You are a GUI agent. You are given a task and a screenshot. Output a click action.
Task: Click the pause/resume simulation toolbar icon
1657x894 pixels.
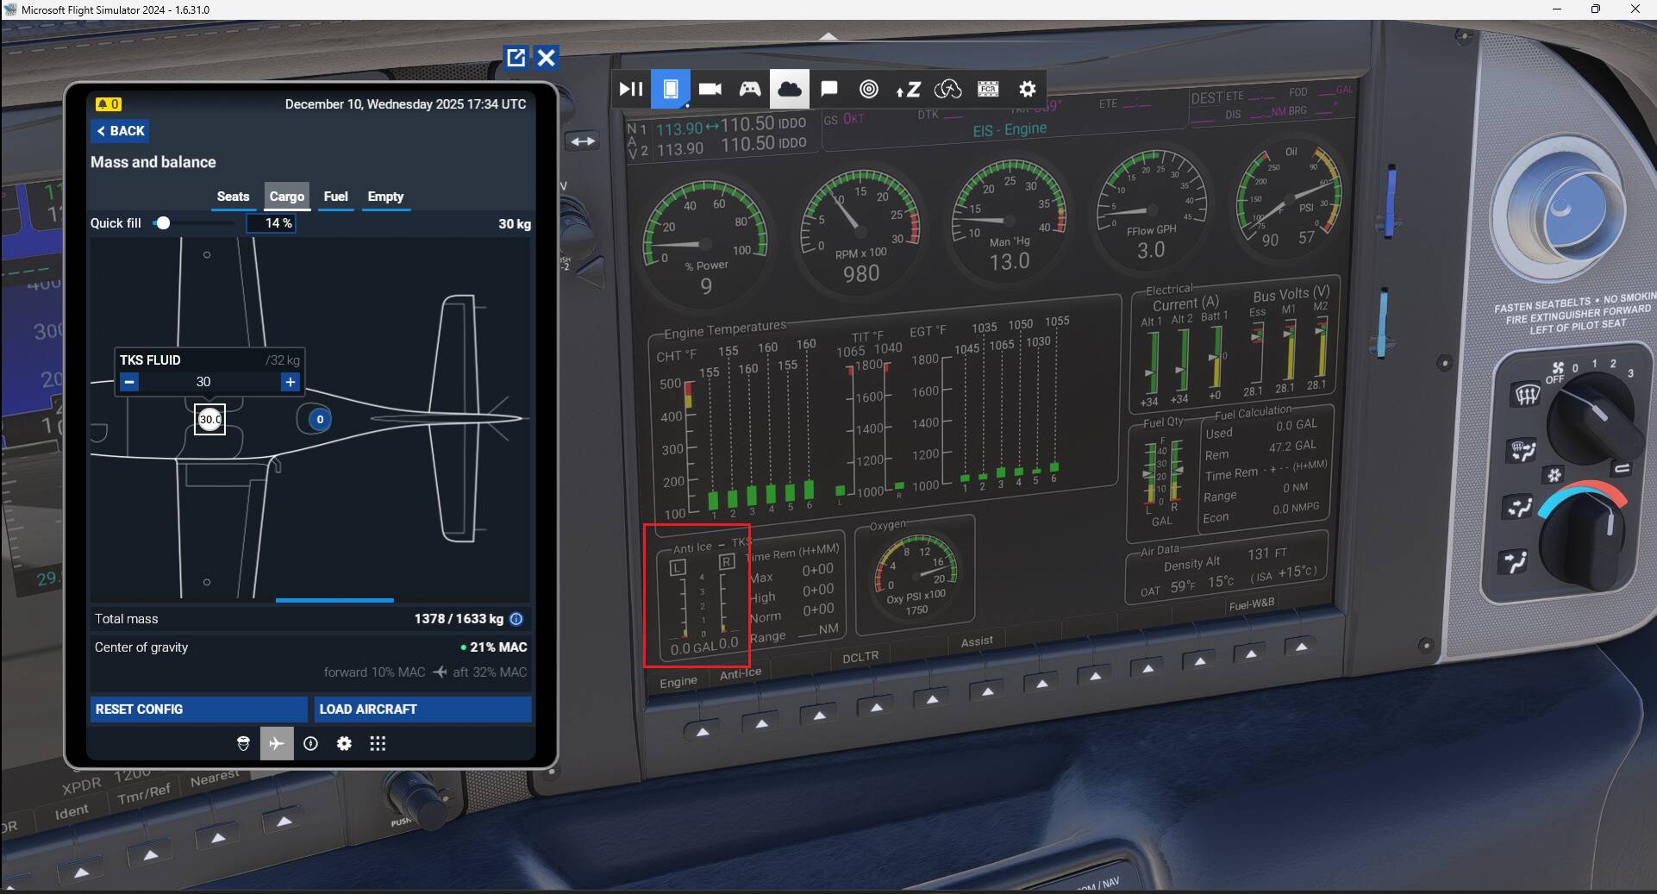click(x=630, y=89)
